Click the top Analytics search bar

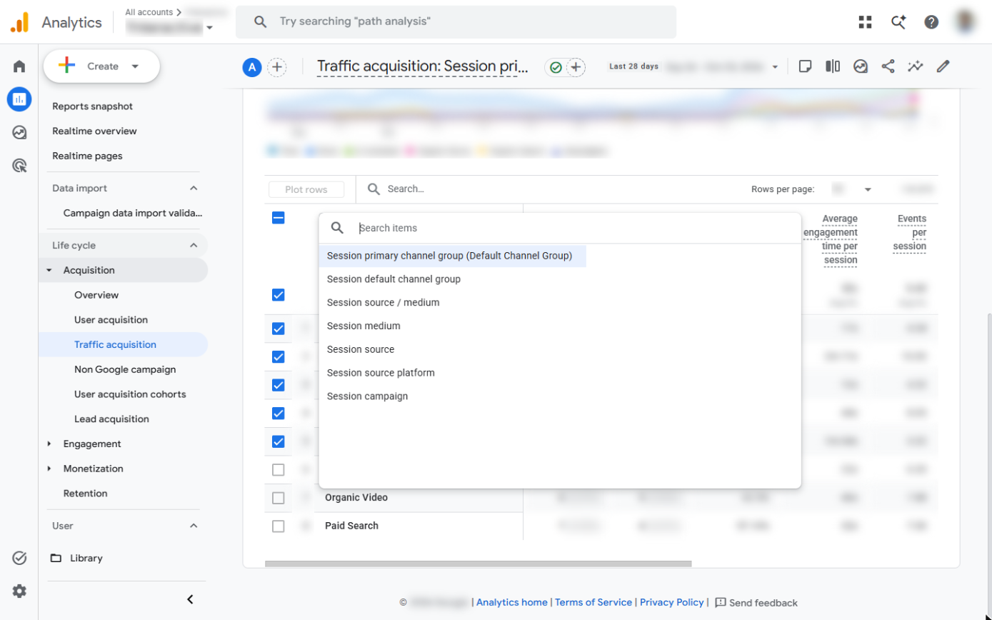[x=456, y=21]
